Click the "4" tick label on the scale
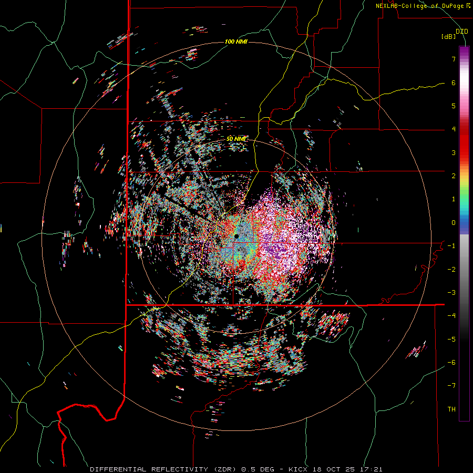 click(x=454, y=129)
